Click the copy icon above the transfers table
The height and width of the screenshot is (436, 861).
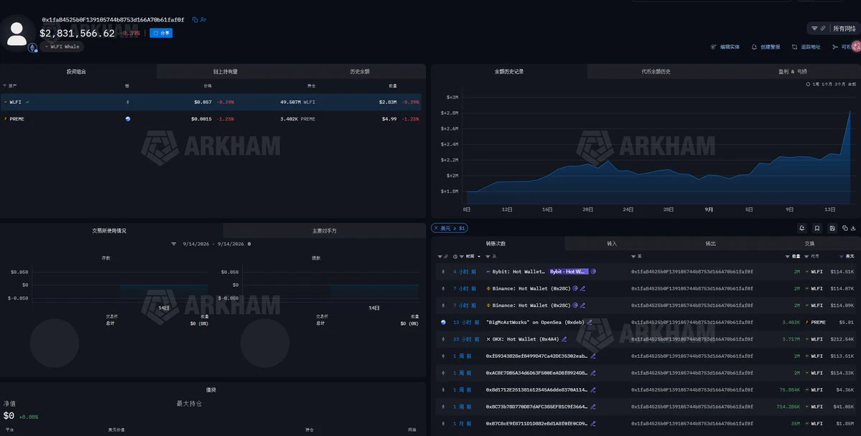[x=845, y=228]
